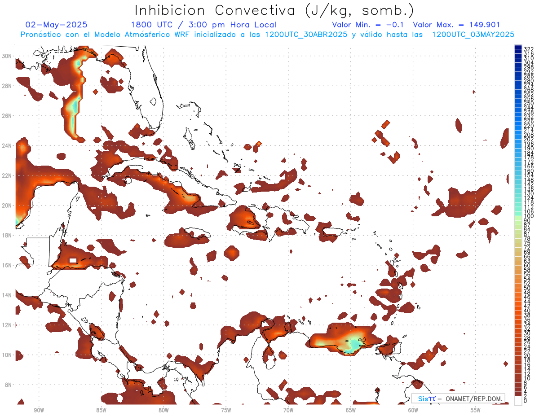Click the 10N latitude label

click(x=7, y=355)
